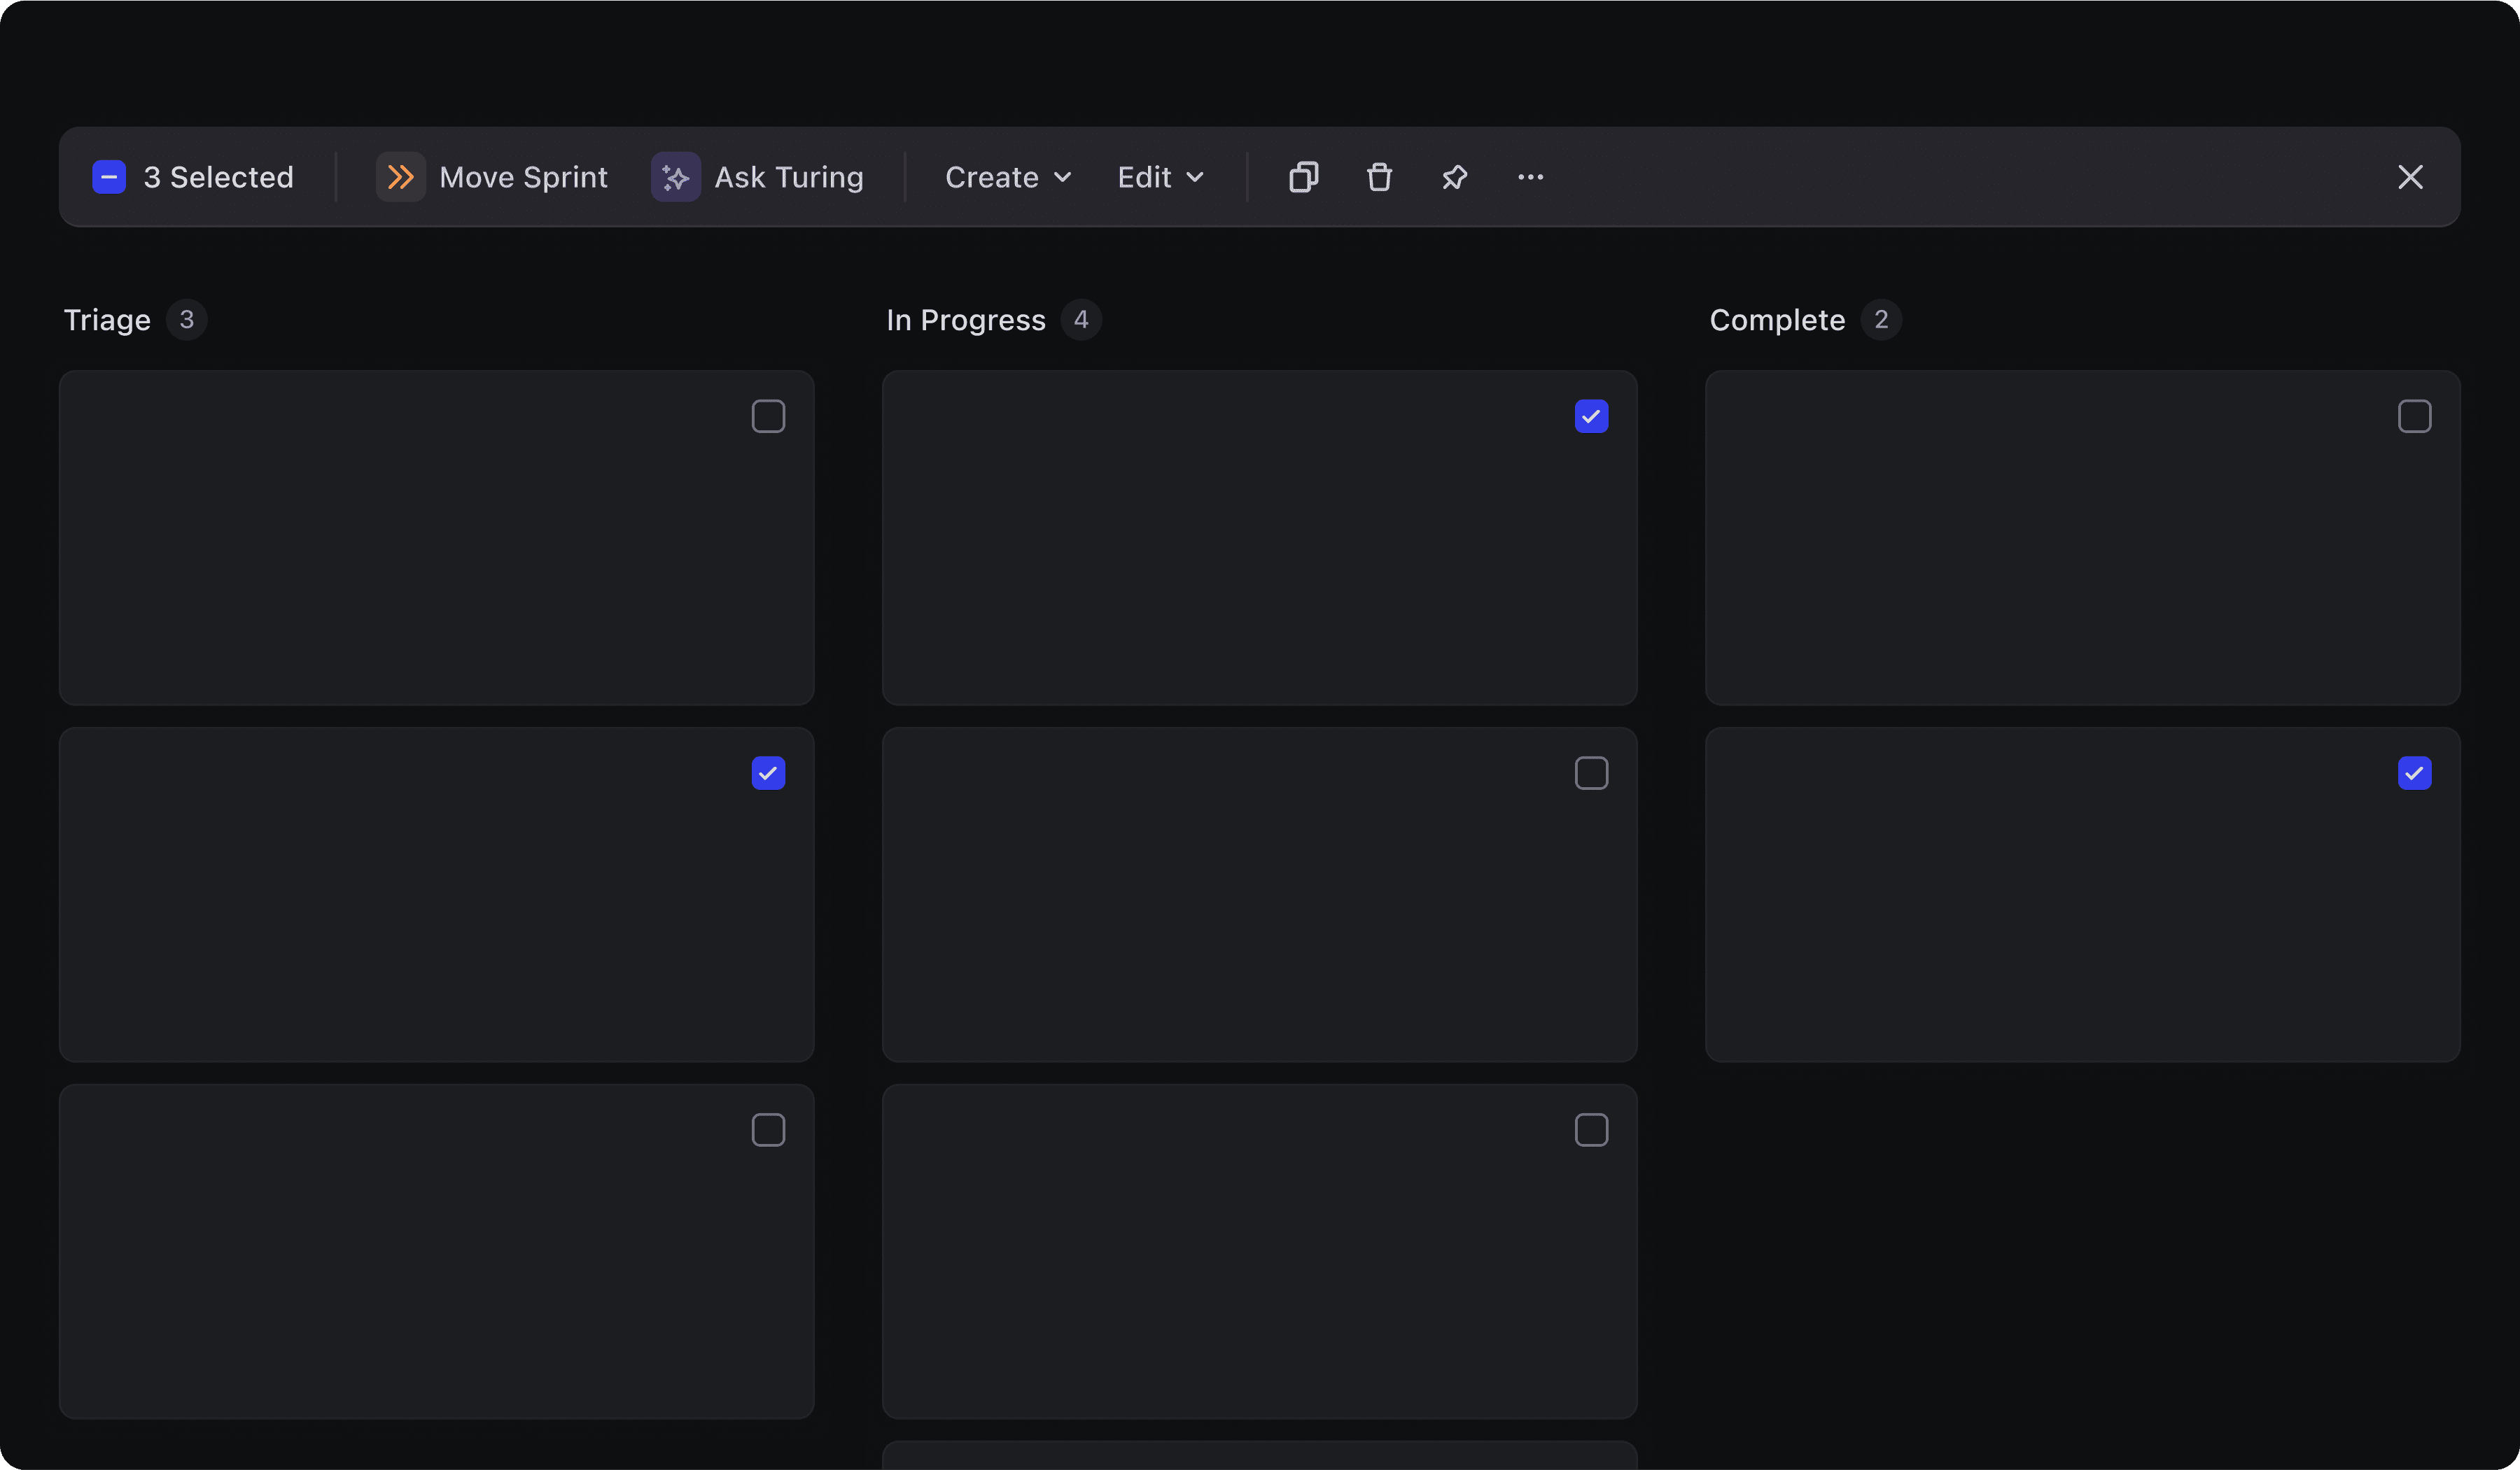Expand the Create dropdown
Image resolution: width=2520 pixels, height=1470 pixels.
[1007, 177]
